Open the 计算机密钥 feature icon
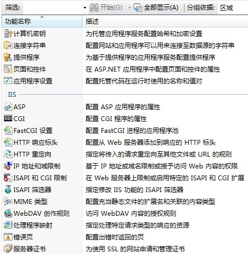 8,34
